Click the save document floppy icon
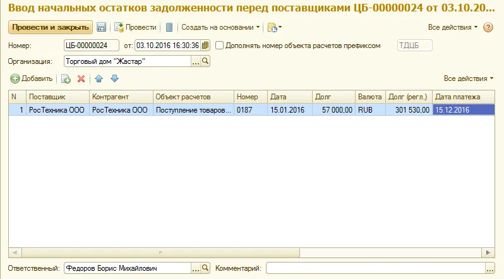This screenshot has width=504, height=279. [x=101, y=27]
